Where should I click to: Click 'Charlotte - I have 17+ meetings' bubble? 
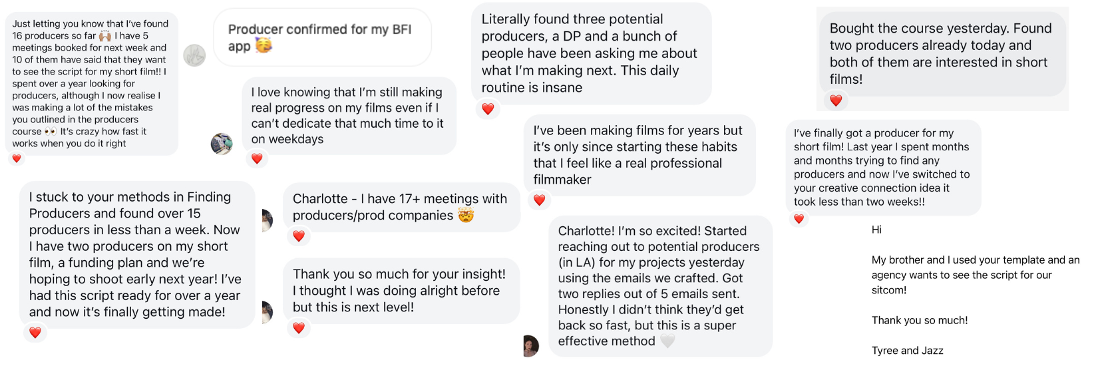(x=401, y=207)
